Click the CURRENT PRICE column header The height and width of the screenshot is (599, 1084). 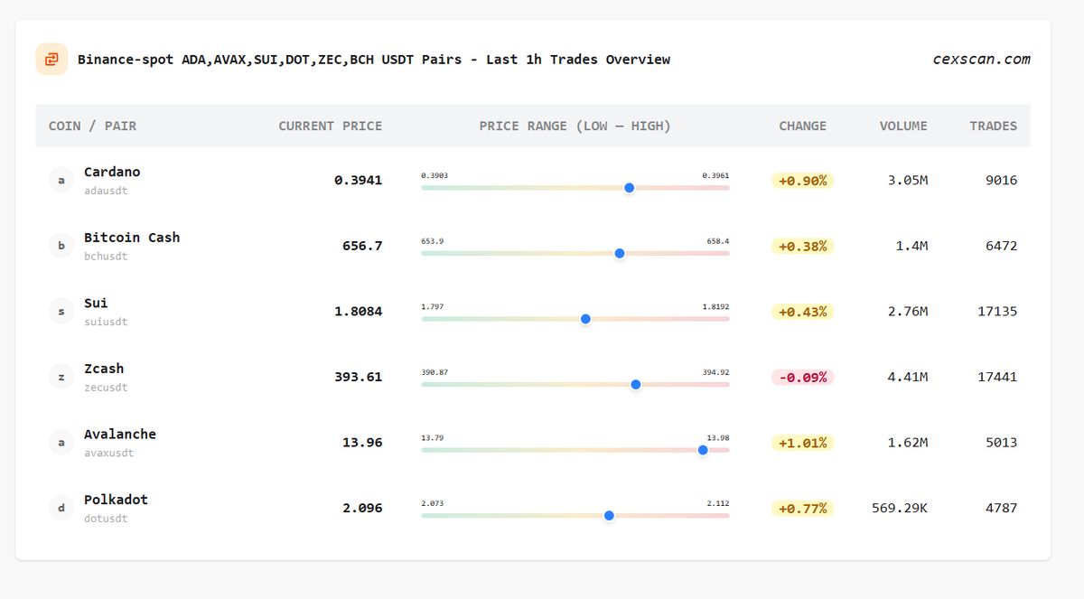pos(330,126)
